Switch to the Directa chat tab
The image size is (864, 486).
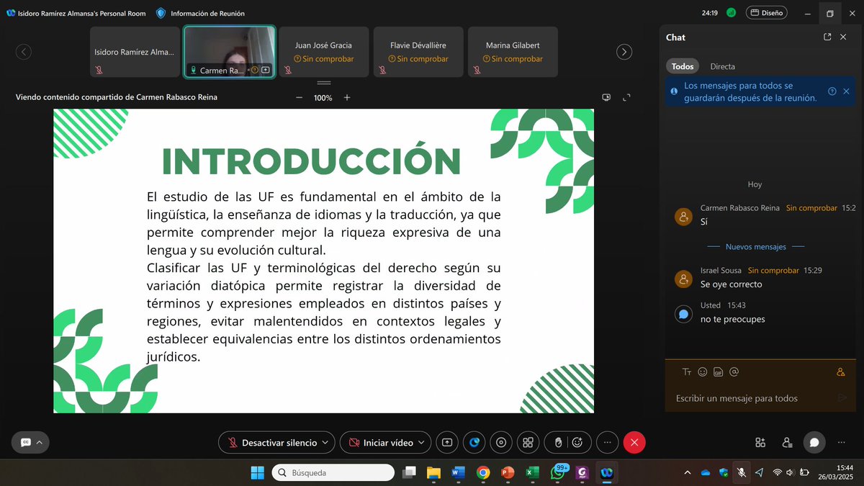(x=722, y=66)
